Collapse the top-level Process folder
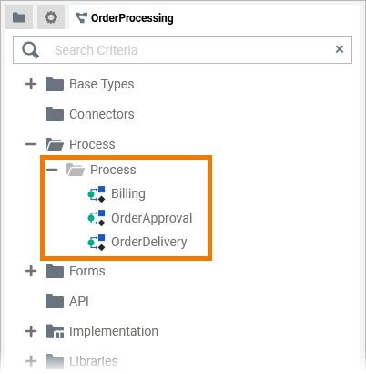 pyautogui.click(x=31, y=144)
